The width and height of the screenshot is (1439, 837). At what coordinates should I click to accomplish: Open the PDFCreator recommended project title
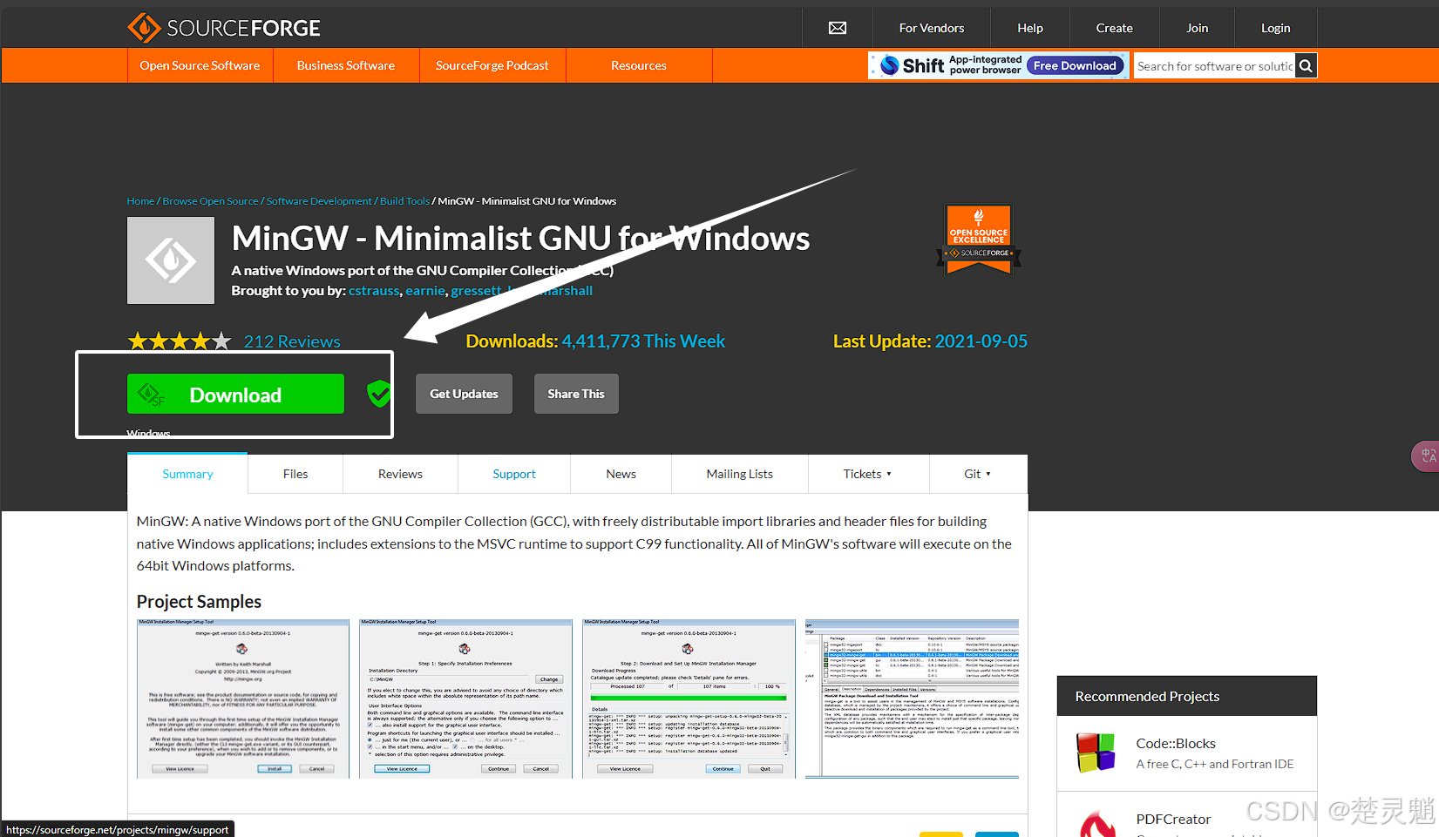(1173, 819)
